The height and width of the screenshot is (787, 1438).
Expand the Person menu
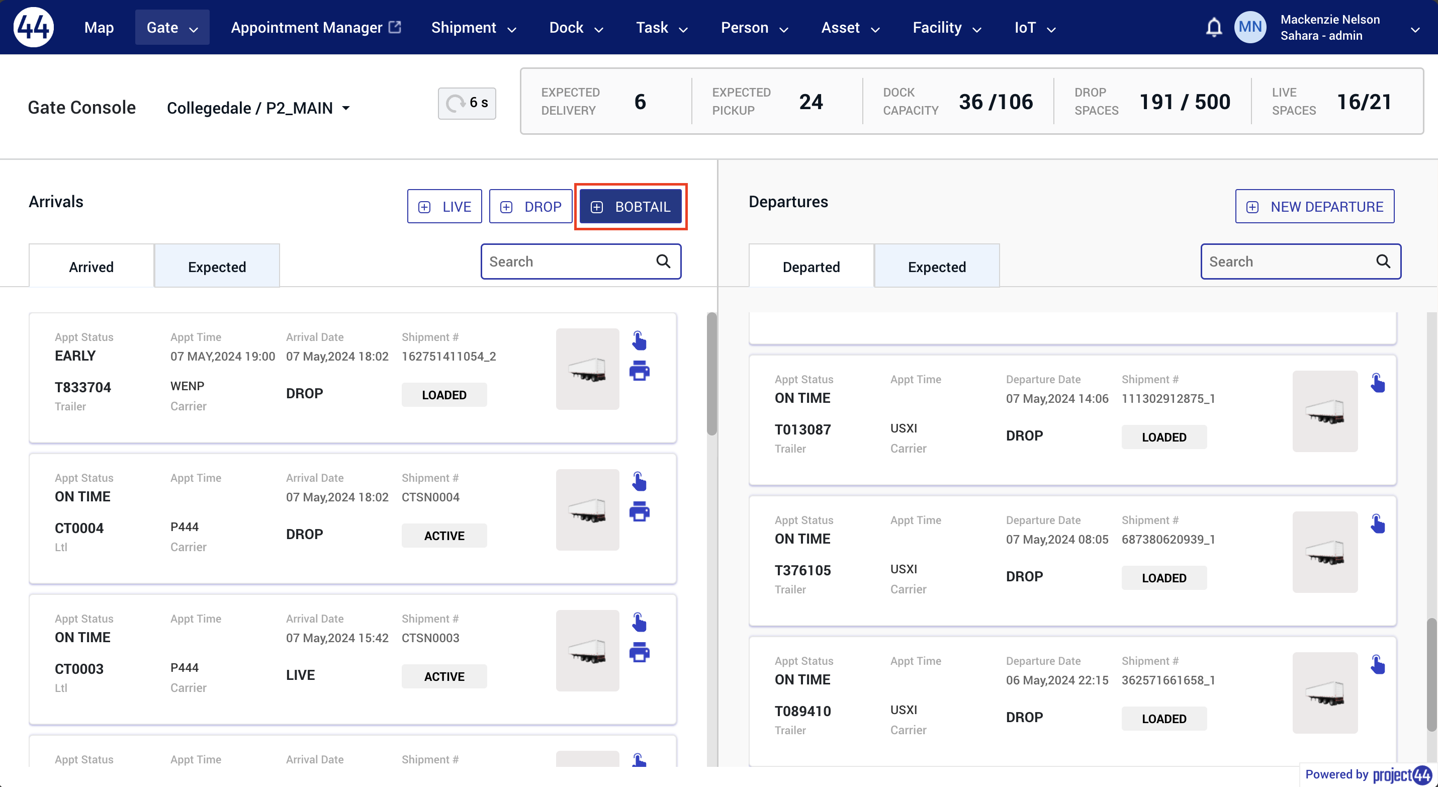point(754,27)
